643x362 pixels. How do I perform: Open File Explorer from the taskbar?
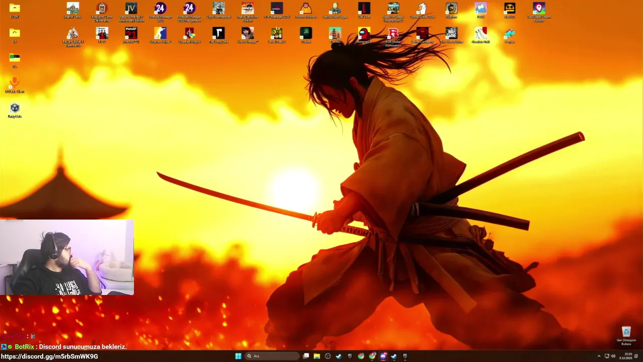click(317, 356)
